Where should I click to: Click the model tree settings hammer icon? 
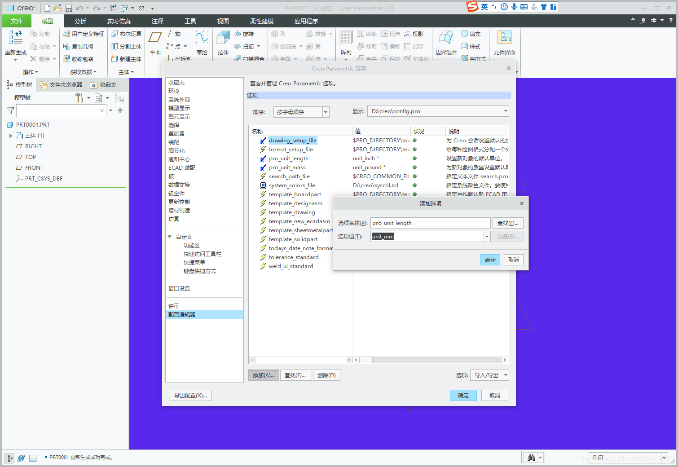79,97
